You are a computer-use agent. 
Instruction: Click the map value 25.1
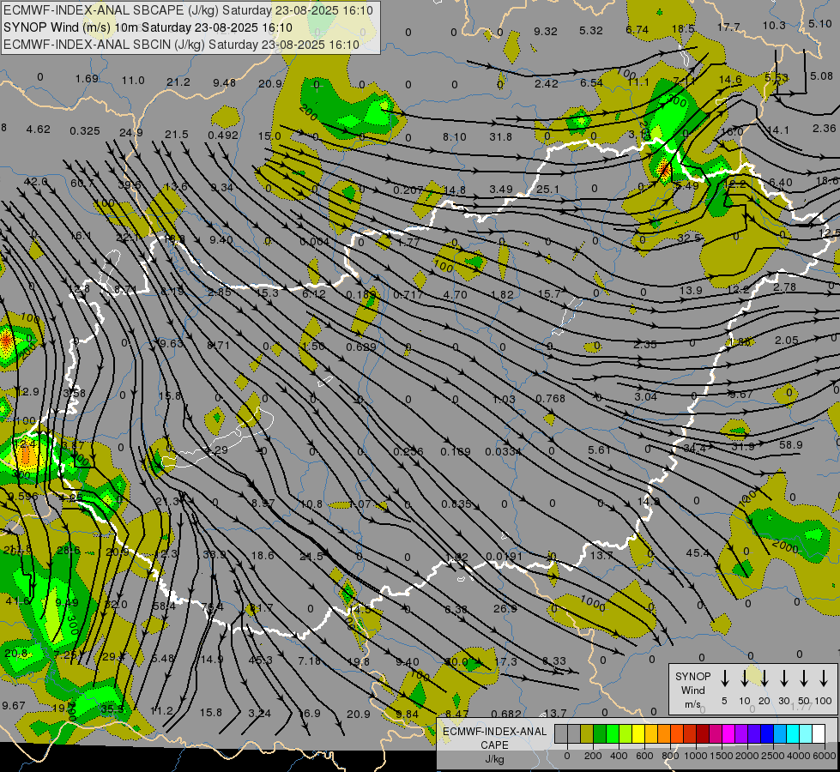click(547, 190)
